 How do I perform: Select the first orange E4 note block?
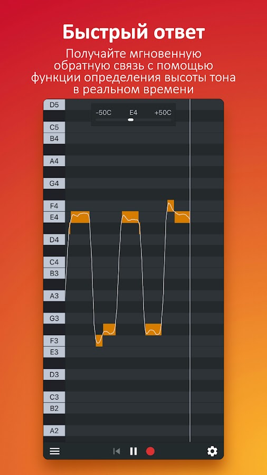(80, 217)
